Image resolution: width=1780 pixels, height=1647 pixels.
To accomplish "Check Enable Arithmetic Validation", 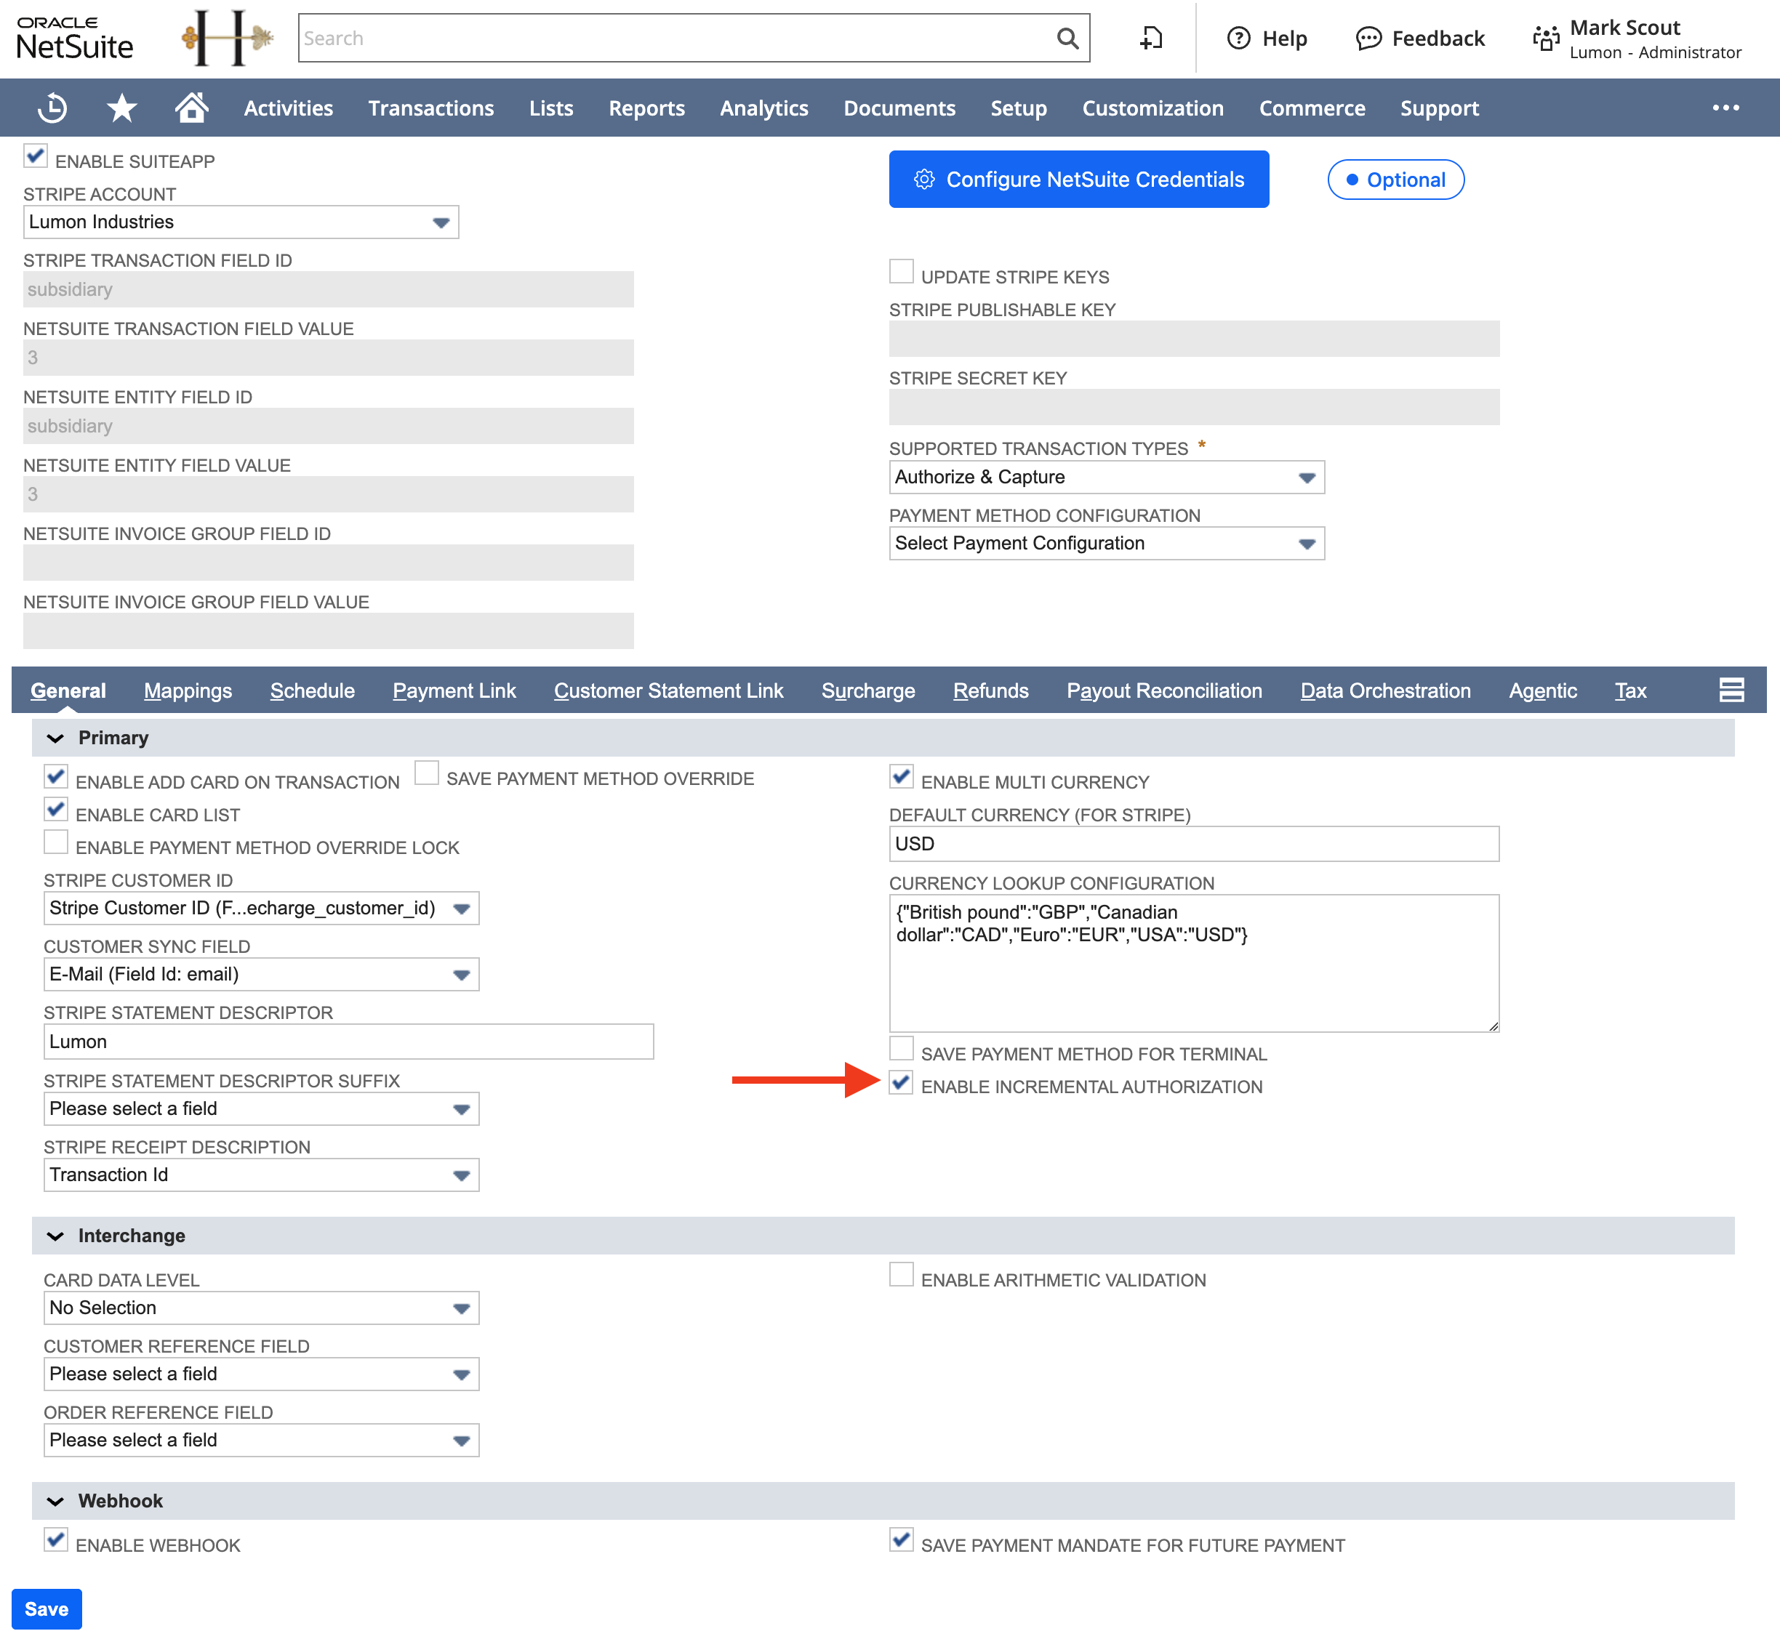I will [x=902, y=1274].
